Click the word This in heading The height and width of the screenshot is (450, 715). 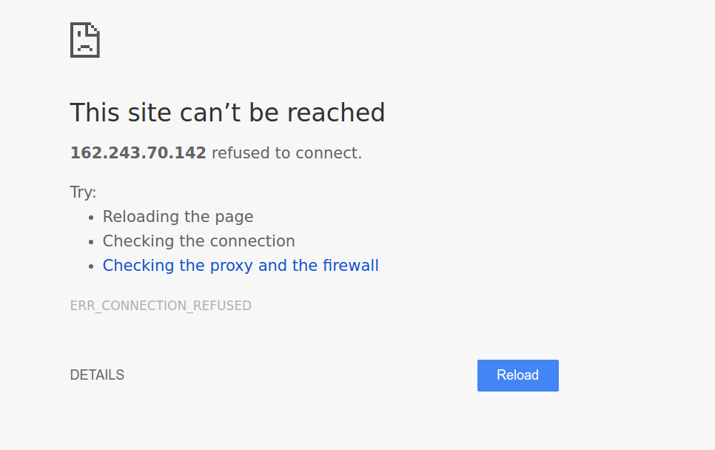(95, 113)
